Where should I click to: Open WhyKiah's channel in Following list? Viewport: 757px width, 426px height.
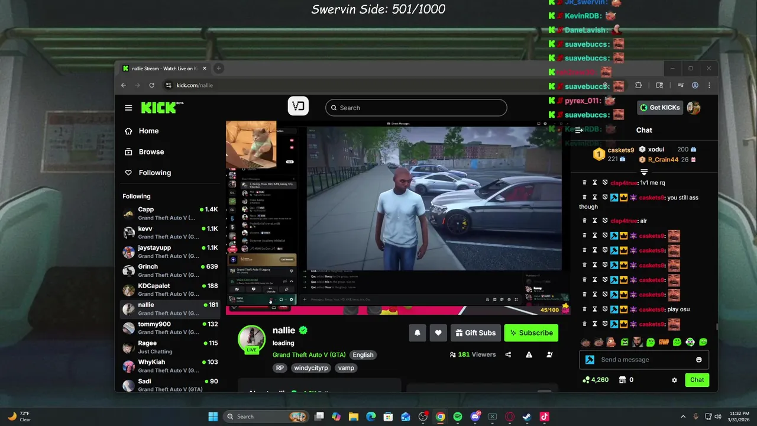(170, 366)
